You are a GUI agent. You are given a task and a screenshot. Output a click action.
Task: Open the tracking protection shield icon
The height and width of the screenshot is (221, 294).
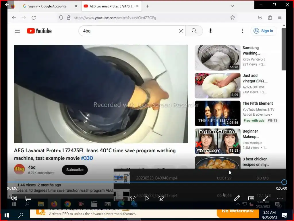(x=61, y=18)
